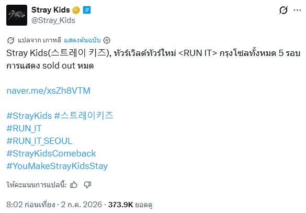Viewport: 306px width, 213px height.
Task: Open the naver.me/xsZh8VTM link
Action: click(49, 91)
